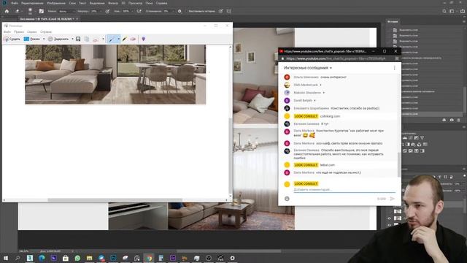Open Chrome from taskbar

(149, 258)
